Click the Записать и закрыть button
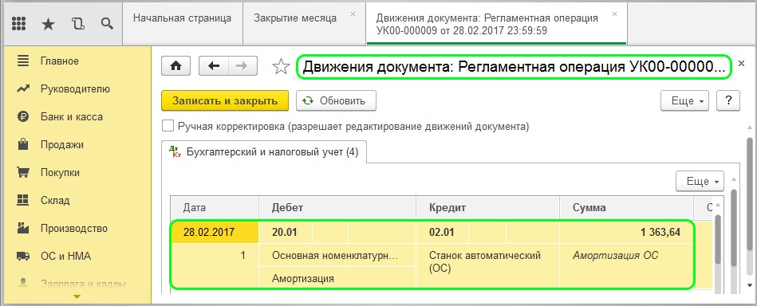Screen dimensions: 757x306 (224, 100)
